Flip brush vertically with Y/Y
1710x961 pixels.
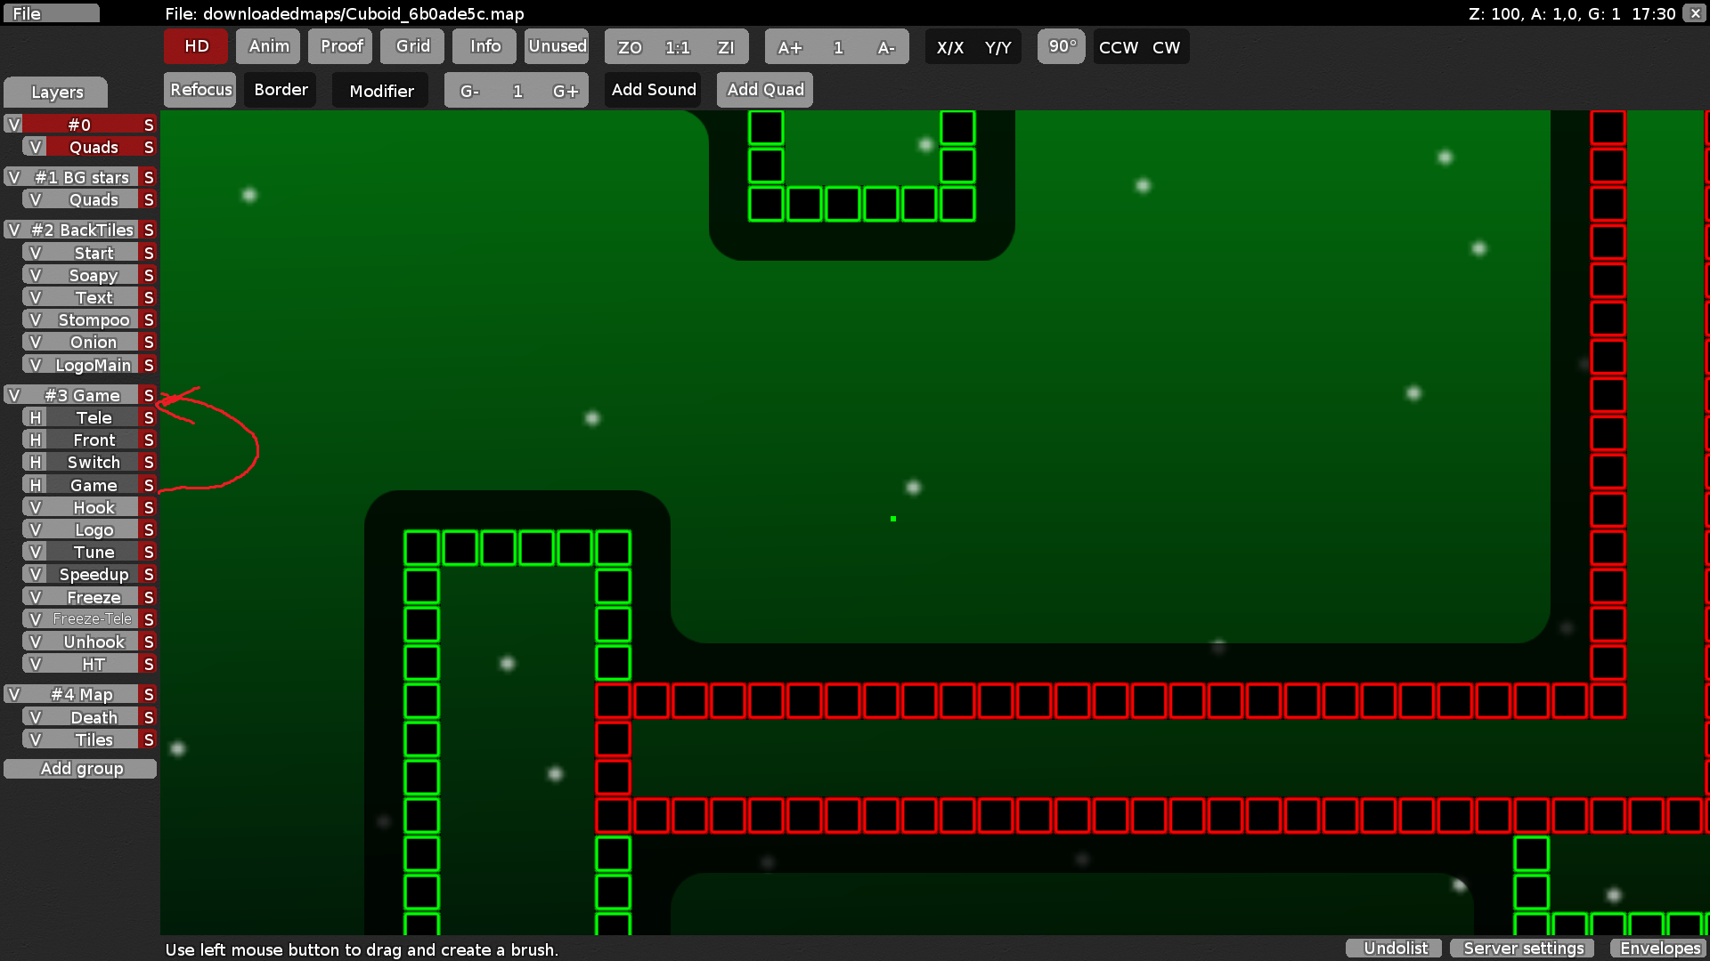[997, 47]
